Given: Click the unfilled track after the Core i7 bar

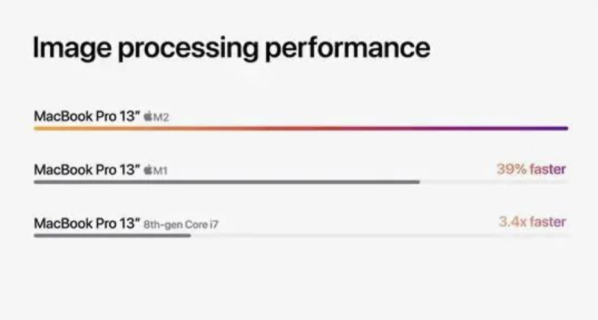Looking at the screenshot, I should point(380,236).
